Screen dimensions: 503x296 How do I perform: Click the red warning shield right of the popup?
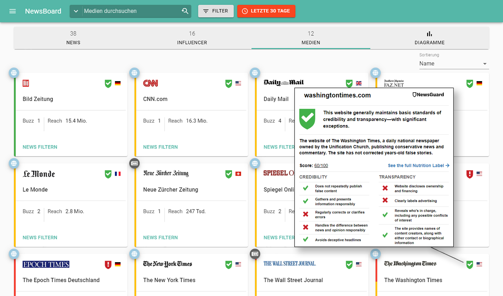pyautogui.click(x=470, y=174)
